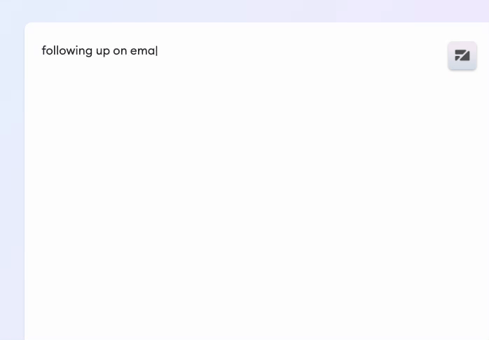Click the first letter "f" of "following"
This screenshot has width=489, height=340.
tap(44, 50)
